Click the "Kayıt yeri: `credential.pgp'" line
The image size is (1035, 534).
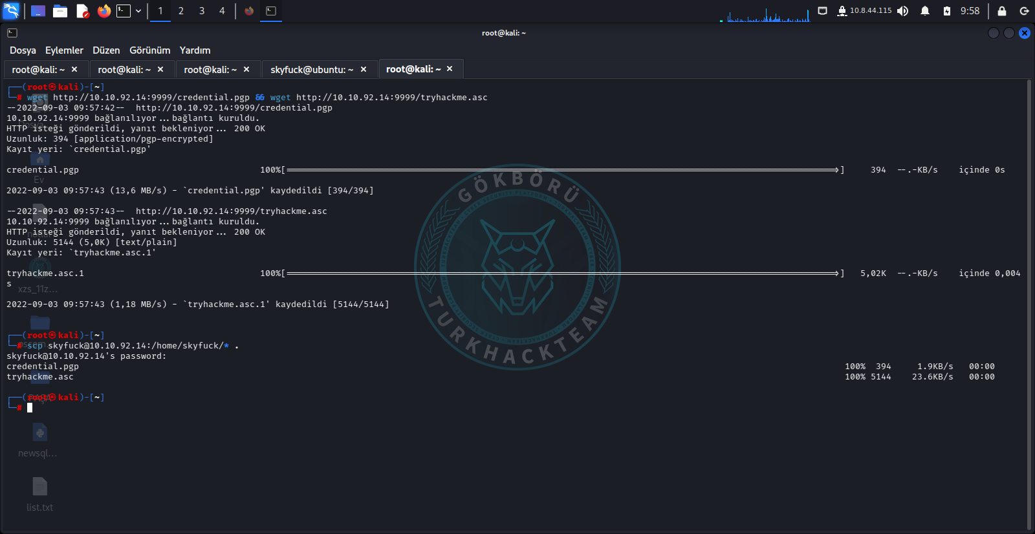pos(79,149)
